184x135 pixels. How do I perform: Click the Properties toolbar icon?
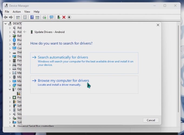point(25,17)
